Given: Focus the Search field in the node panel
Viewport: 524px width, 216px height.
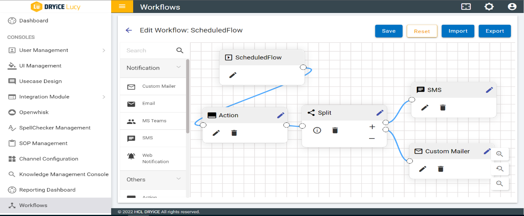Looking at the screenshot, I should coord(150,50).
